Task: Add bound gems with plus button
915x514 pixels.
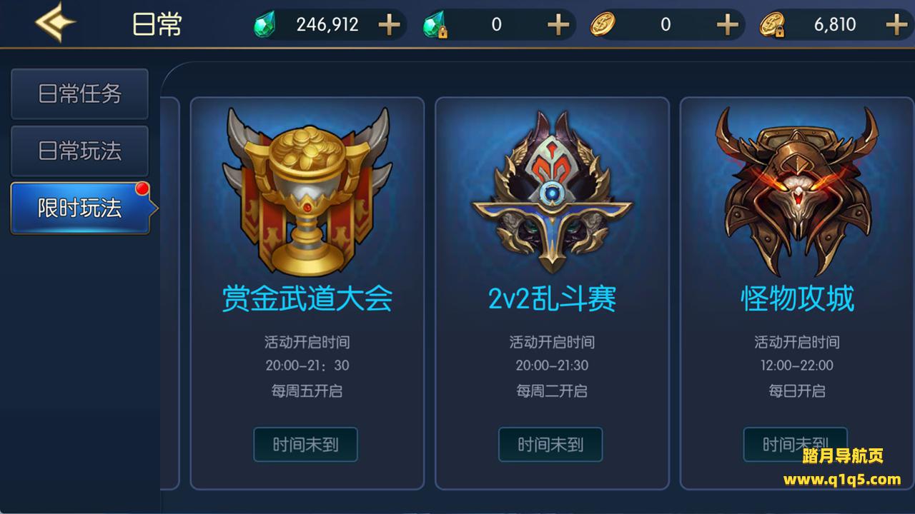Action: (x=558, y=25)
